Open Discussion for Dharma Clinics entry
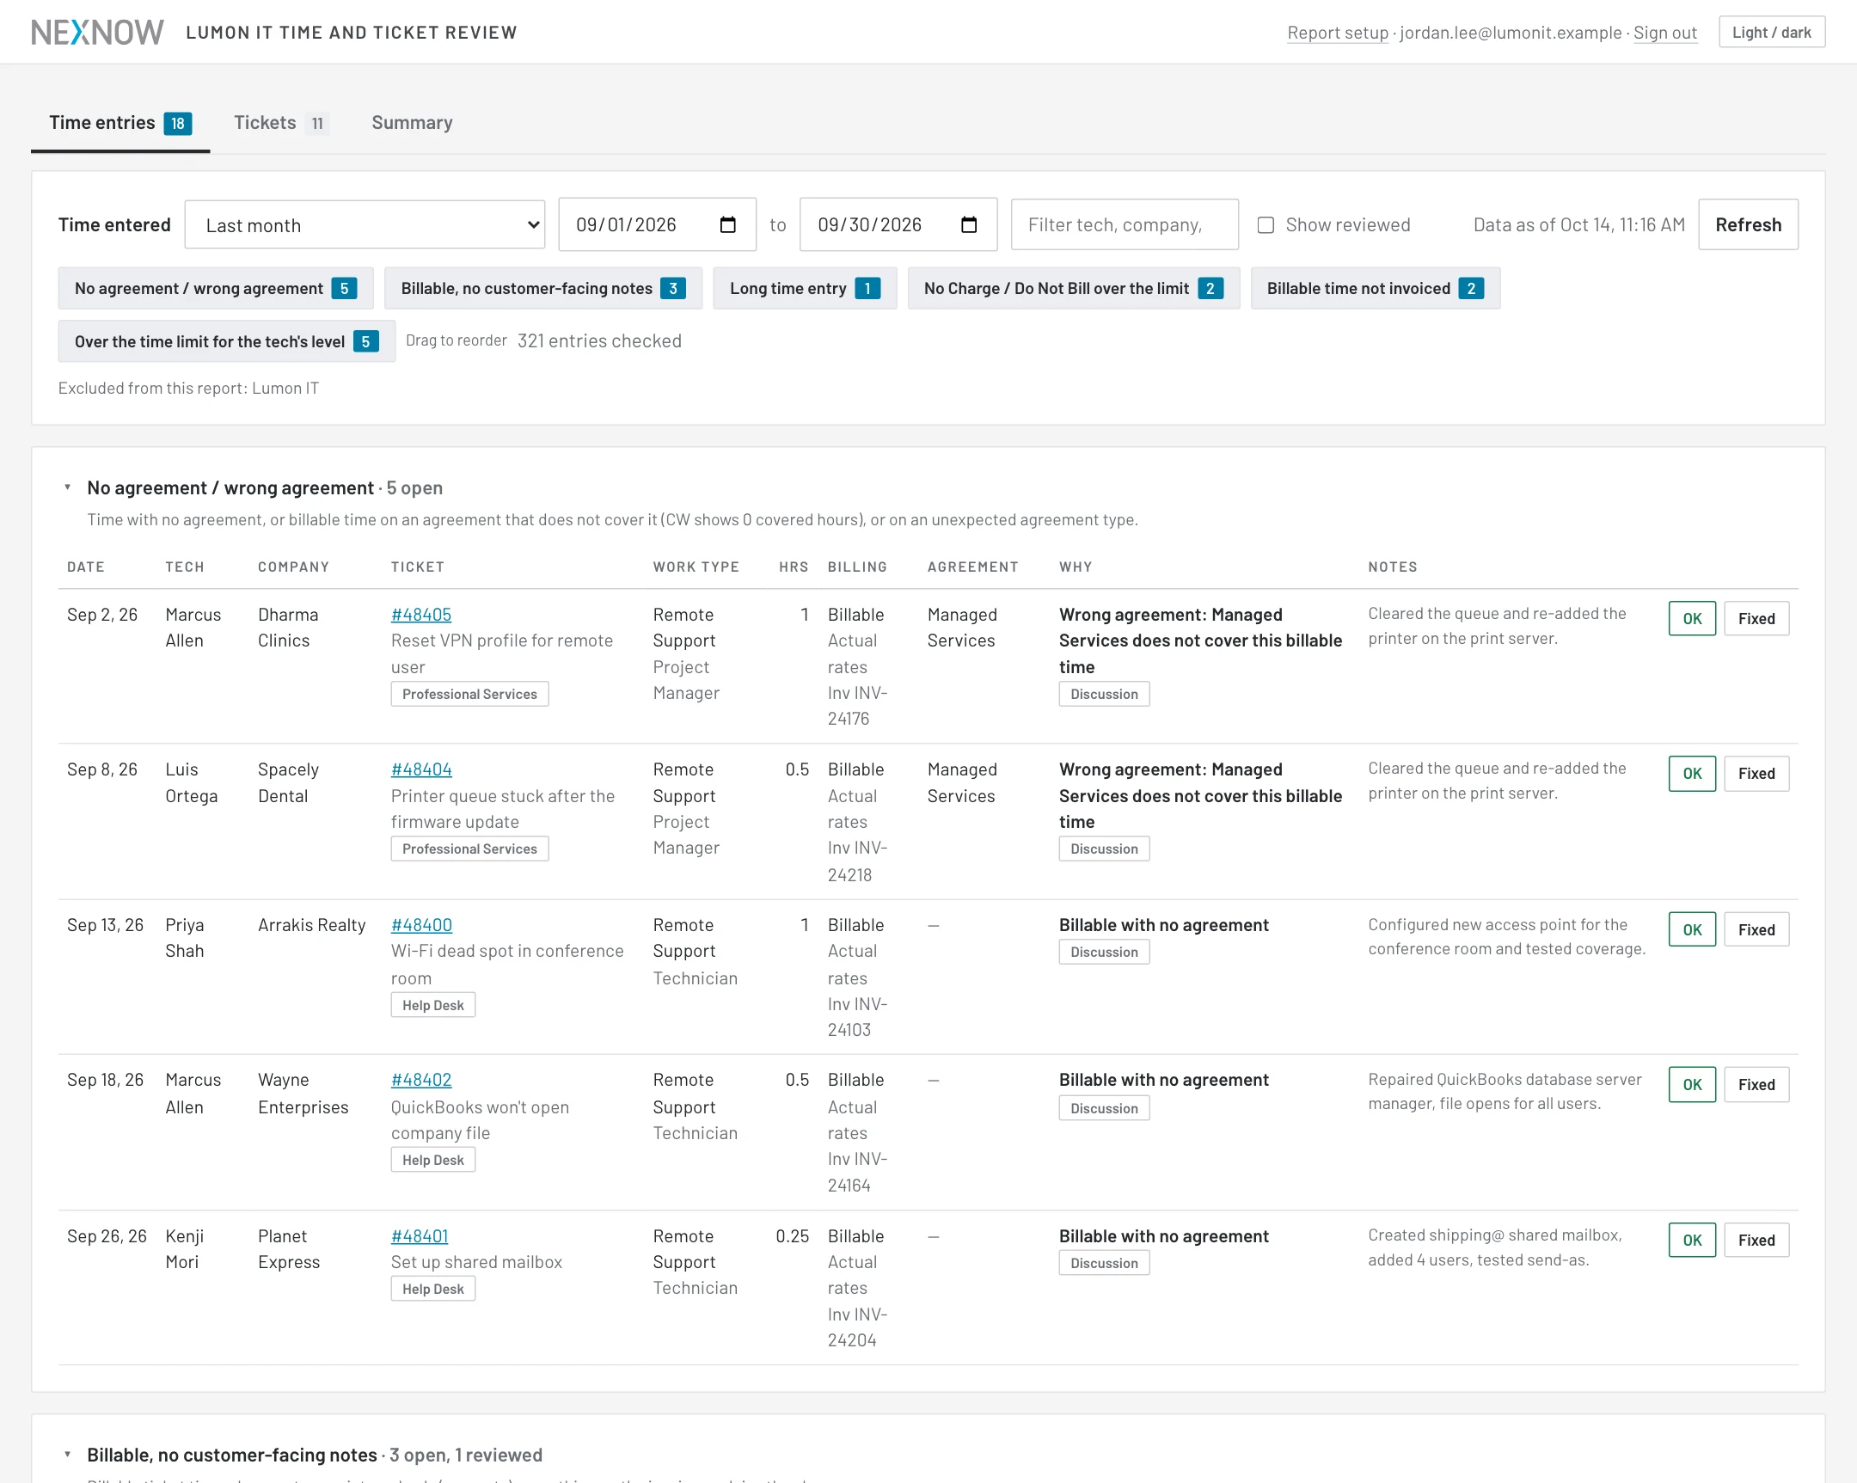 (x=1103, y=694)
